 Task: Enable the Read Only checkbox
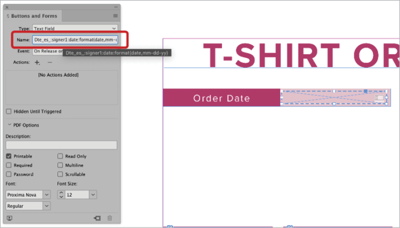[x=60, y=156]
